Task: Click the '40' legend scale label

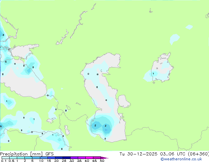Action: click(87, 161)
